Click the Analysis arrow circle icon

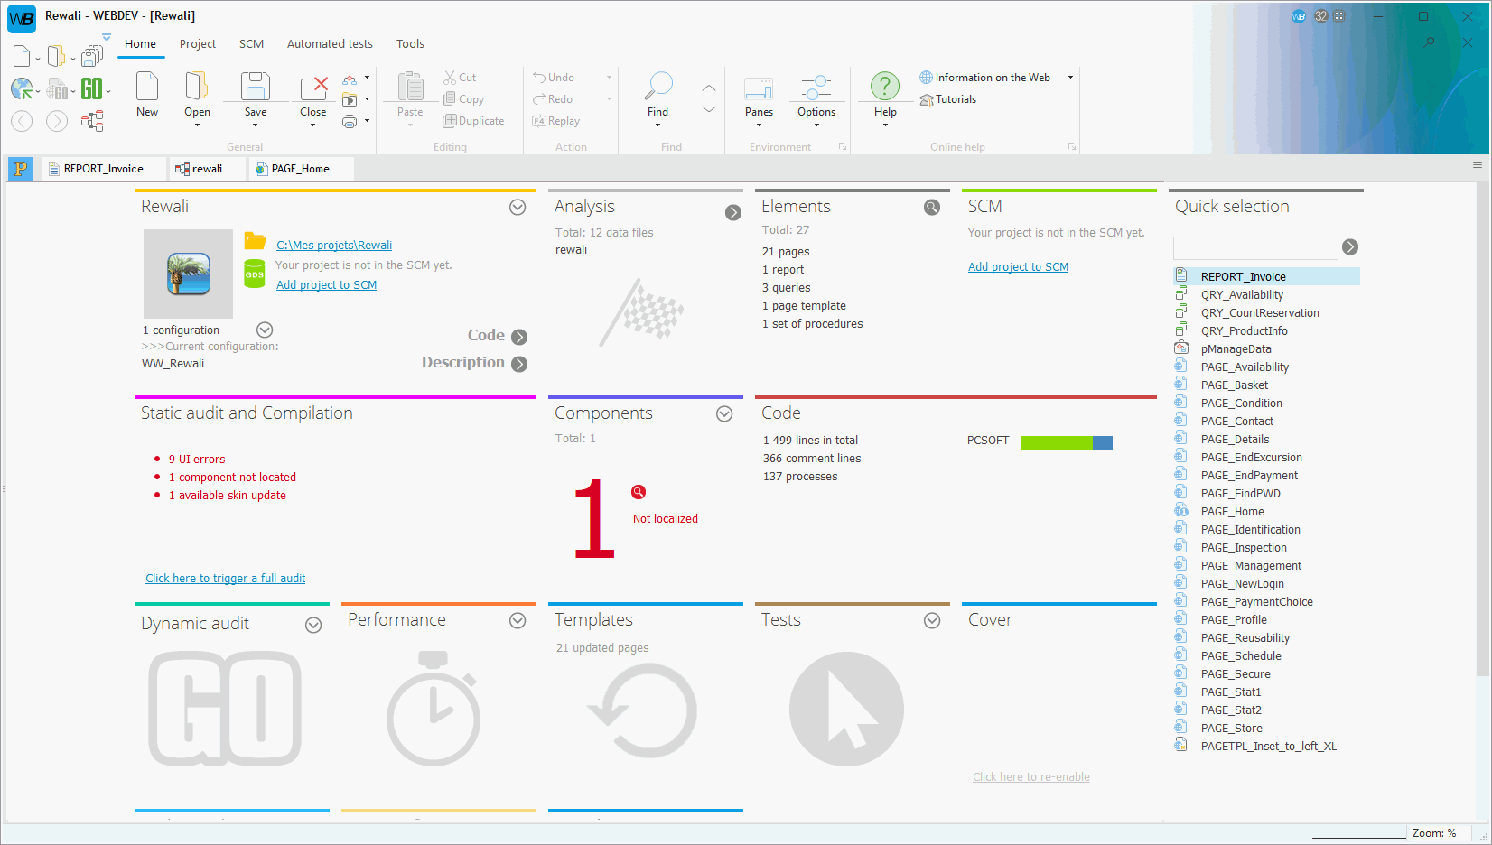(x=733, y=212)
